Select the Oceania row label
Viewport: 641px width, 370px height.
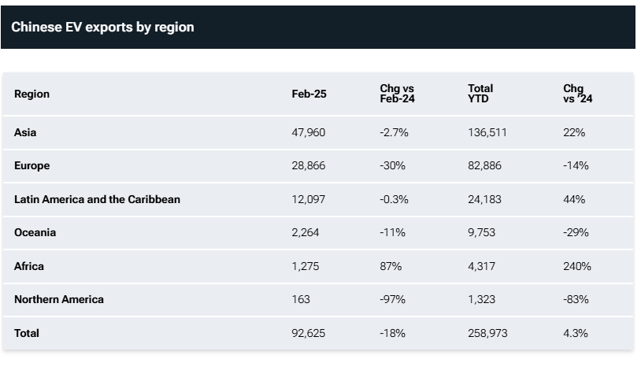pyautogui.click(x=35, y=233)
